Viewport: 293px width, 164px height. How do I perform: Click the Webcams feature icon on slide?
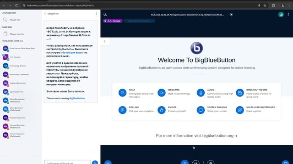(162, 92)
